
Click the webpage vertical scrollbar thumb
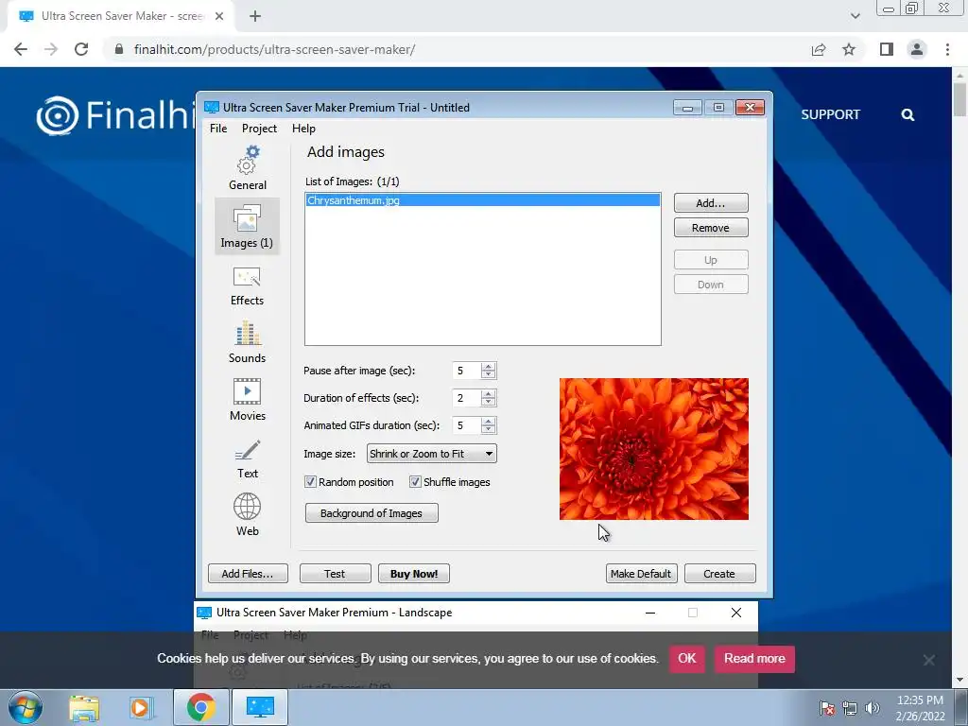[x=960, y=98]
